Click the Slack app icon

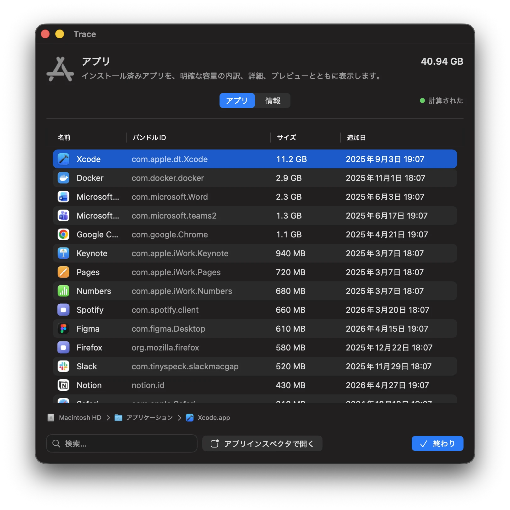pyautogui.click(x=63, y=366)
